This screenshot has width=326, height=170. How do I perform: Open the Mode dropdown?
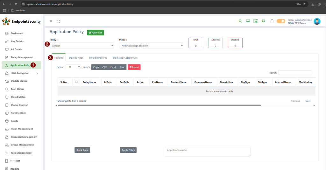click(151, 46)
